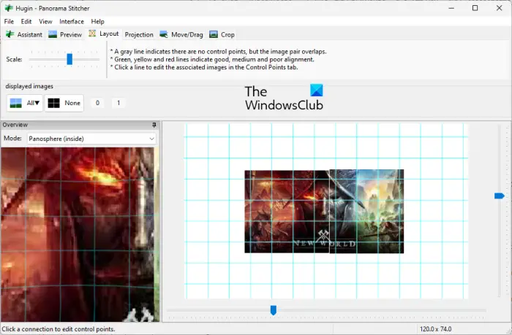Image resolution: width=512 pixels, height=335 pixels.
Task: Click the Layout tab
Action: click(104, 34)
